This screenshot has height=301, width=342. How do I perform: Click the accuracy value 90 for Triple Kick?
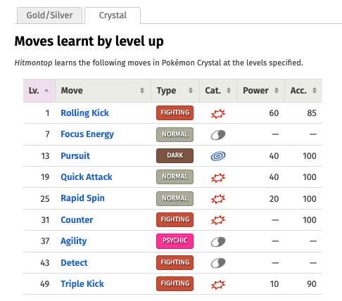pos(312,284)
